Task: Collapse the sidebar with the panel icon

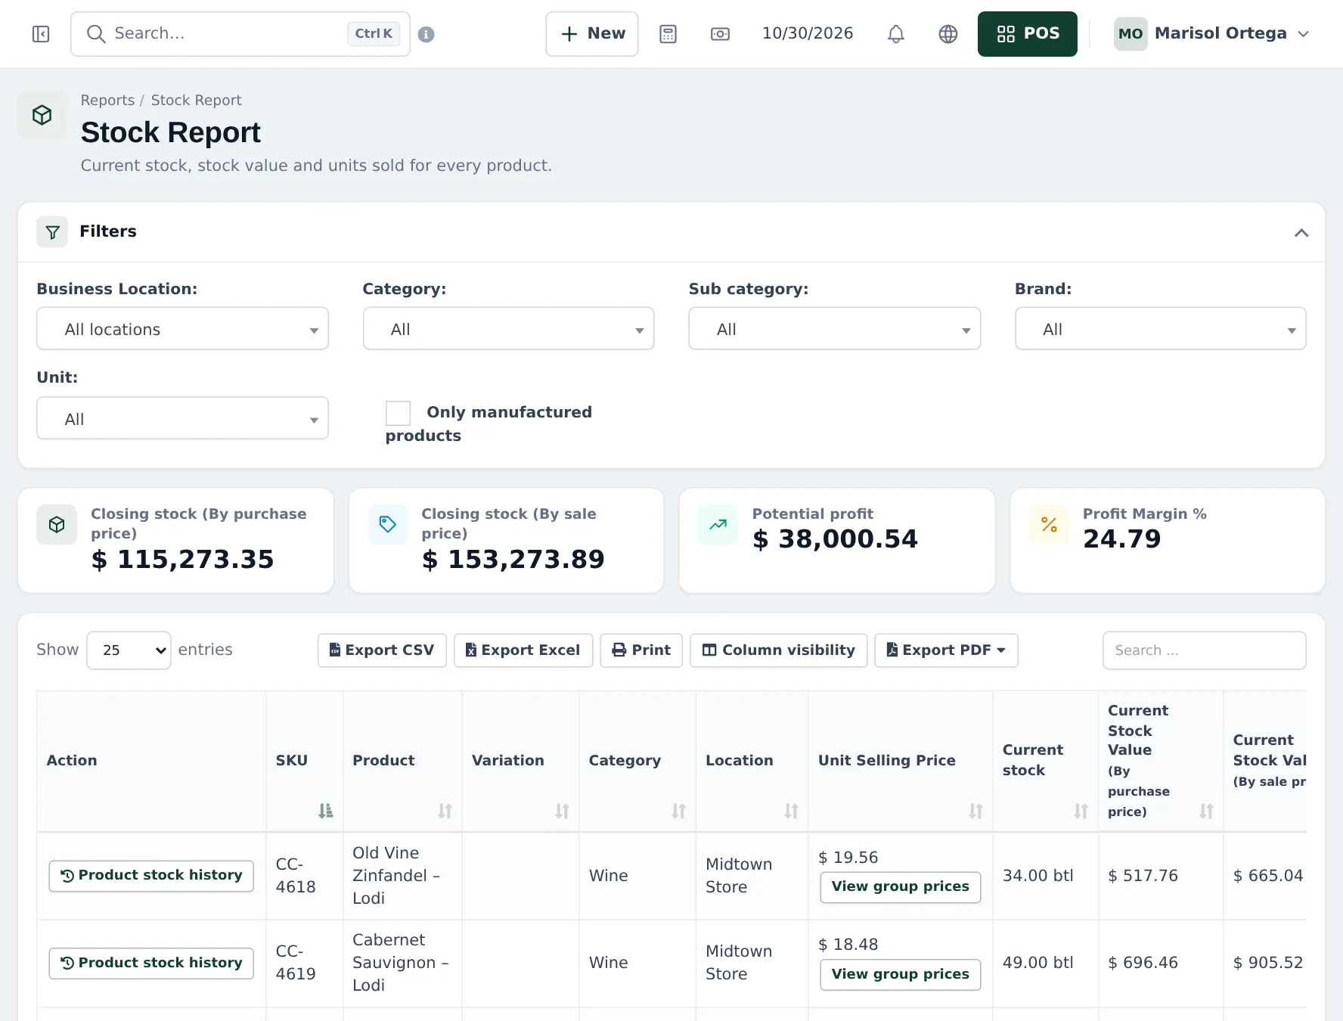Action: click(41, 34)
